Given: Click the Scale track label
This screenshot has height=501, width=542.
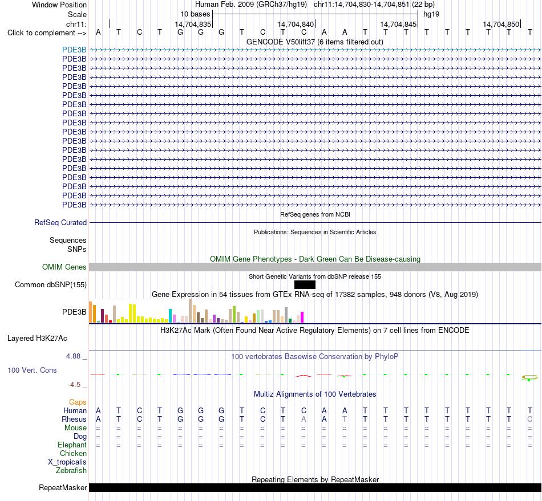Looking at the screenshot, I should click(77, 14).
